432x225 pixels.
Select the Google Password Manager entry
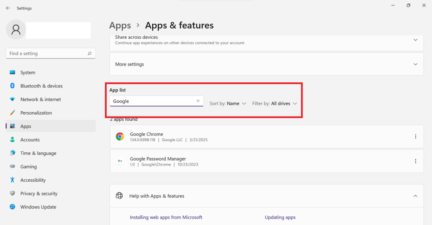click(267, 161)
